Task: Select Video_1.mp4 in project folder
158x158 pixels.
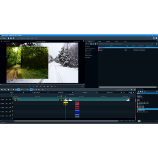Action: click(141, 108)
